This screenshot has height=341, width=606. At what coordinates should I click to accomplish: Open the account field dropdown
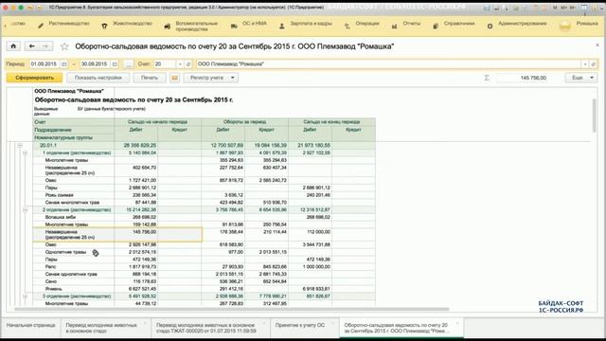[x=180, y=64]
